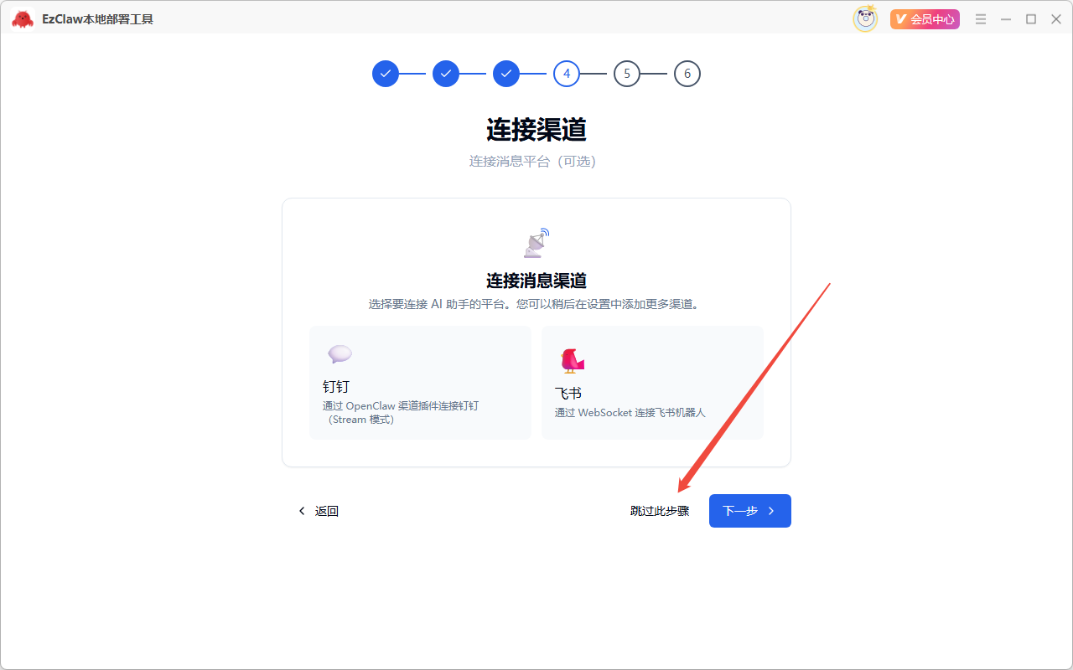Click the 钉钉 speech bubble icon
Image resolution: width=1073 pixels, height=670 pixels.
(340, 354)
